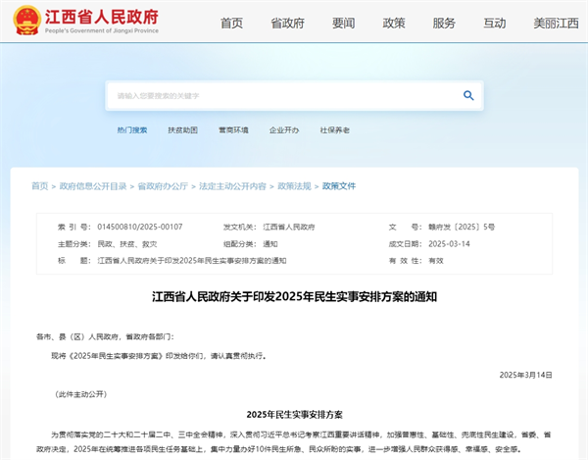Click the 2025年民生实事安排方案 subheading
The image size is (588, 460).
coord(294,414)
